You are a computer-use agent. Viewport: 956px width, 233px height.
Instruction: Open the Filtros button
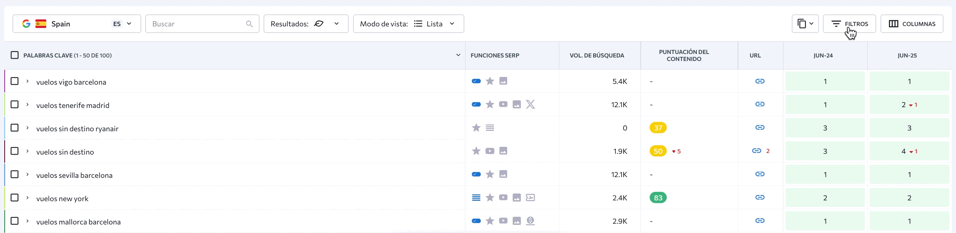point(849,24)
